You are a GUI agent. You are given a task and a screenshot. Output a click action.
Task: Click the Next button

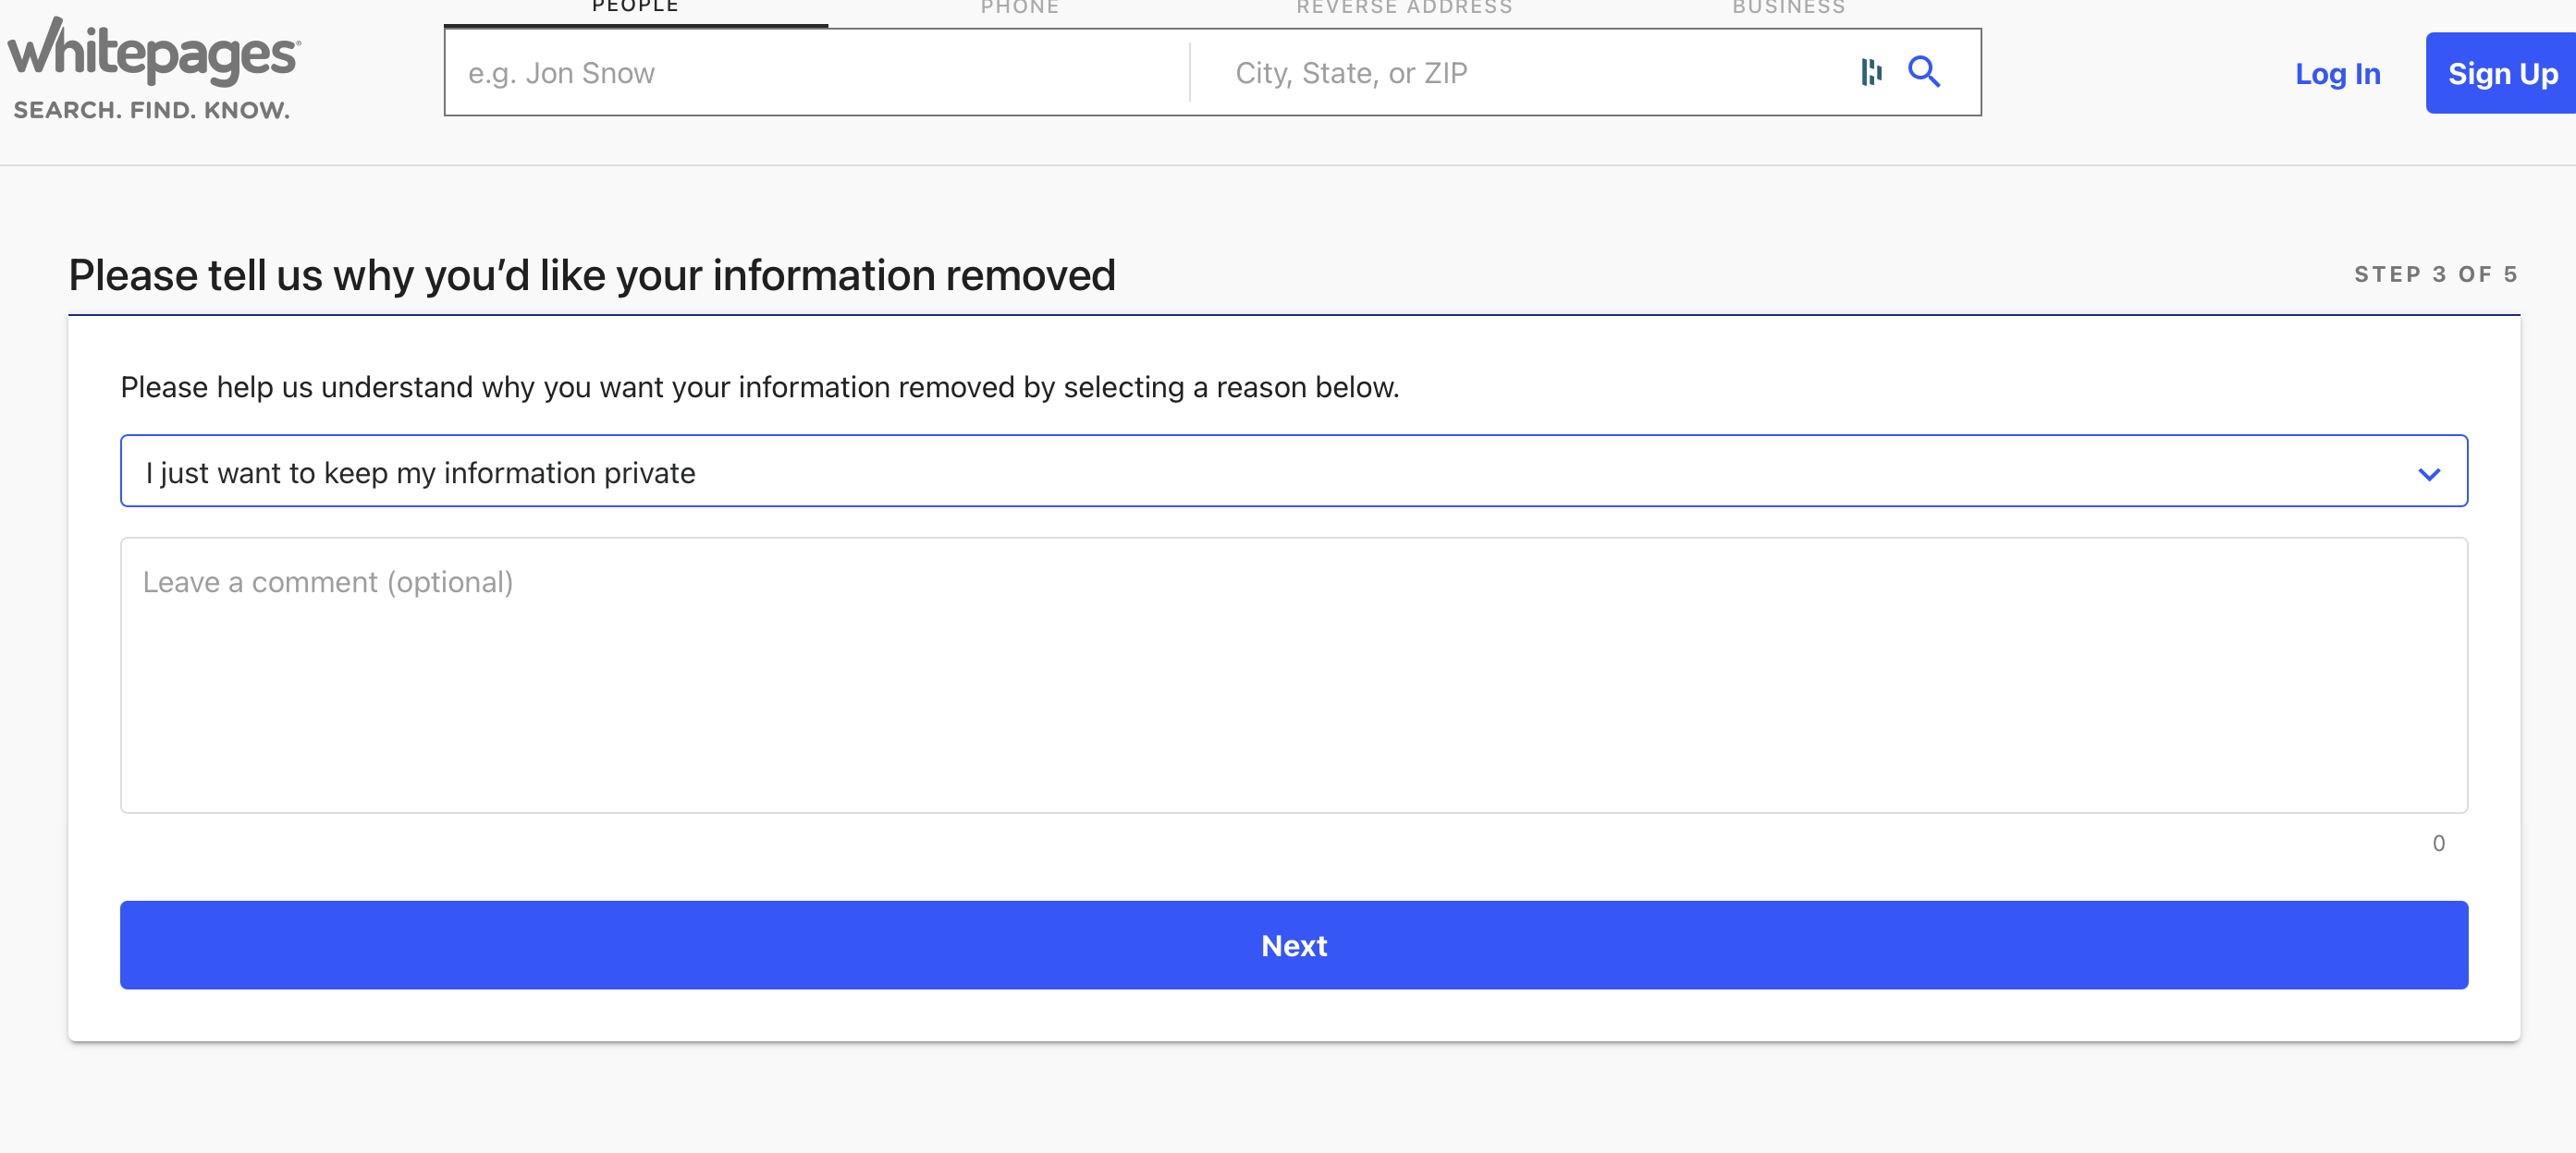click(1293, 945)
